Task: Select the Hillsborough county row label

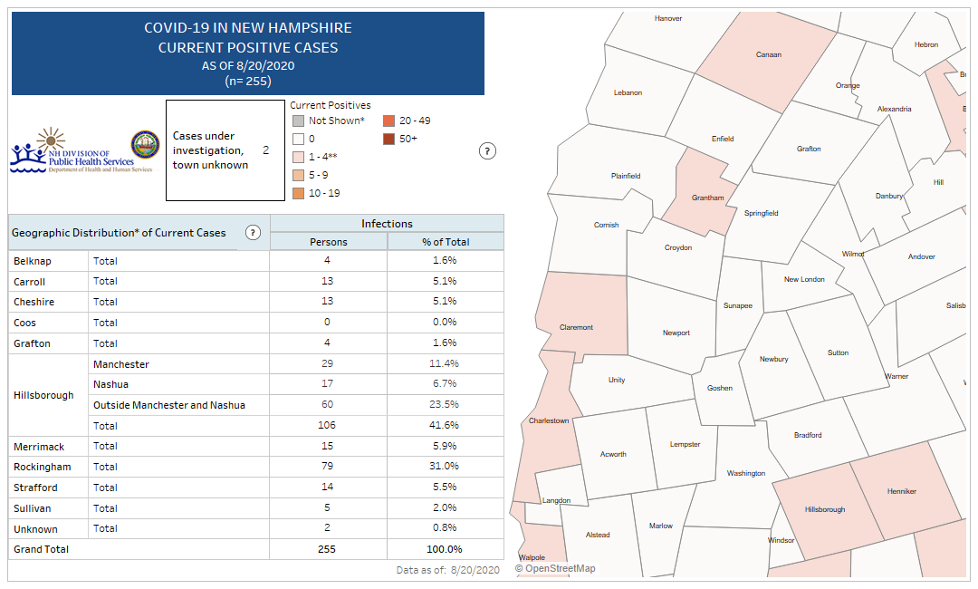Action: point(43,395)
